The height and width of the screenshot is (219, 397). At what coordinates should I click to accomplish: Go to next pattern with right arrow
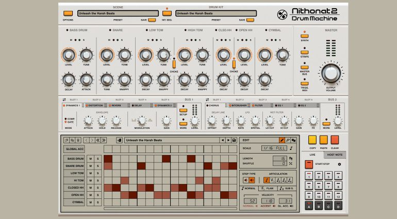pos(228,140)
